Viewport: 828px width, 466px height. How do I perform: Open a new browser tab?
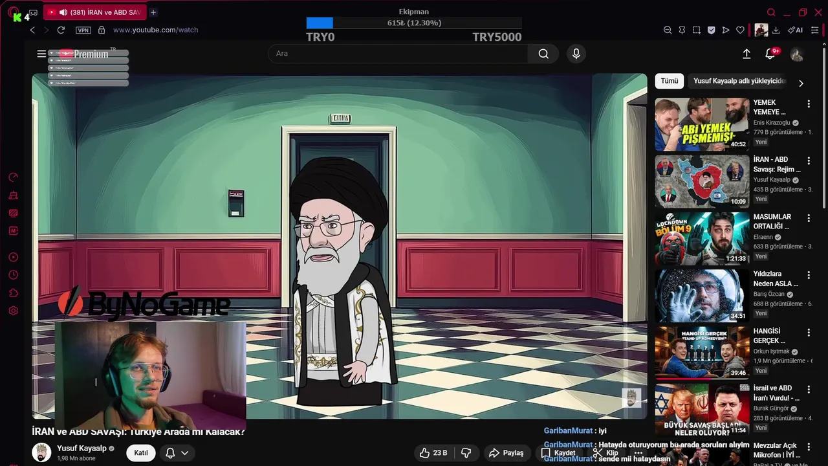point(153,12)
